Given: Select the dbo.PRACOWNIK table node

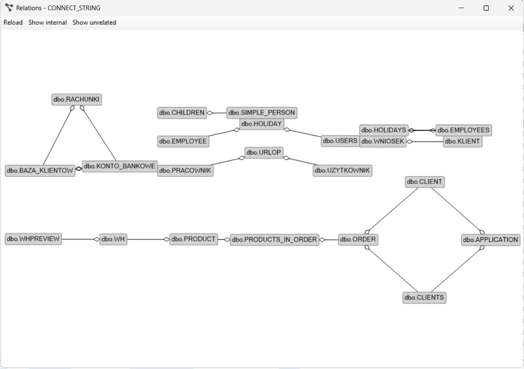Looking at the screenshot, I should pyautogui.click(x=185, y=171).
